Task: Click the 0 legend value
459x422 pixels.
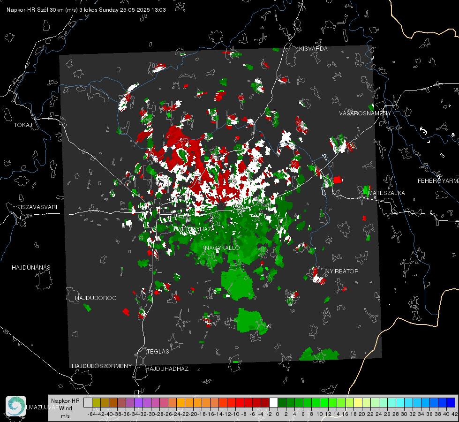Action: (x=278, y=414)
